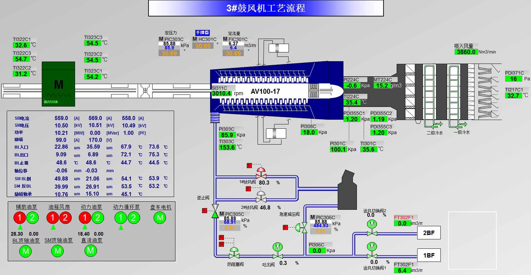The width and height of the screenshot is (531, 275).
Task: Toggle 辅助油泵 pump number 1
Action: pyautogui.click(x=20, y=218)
